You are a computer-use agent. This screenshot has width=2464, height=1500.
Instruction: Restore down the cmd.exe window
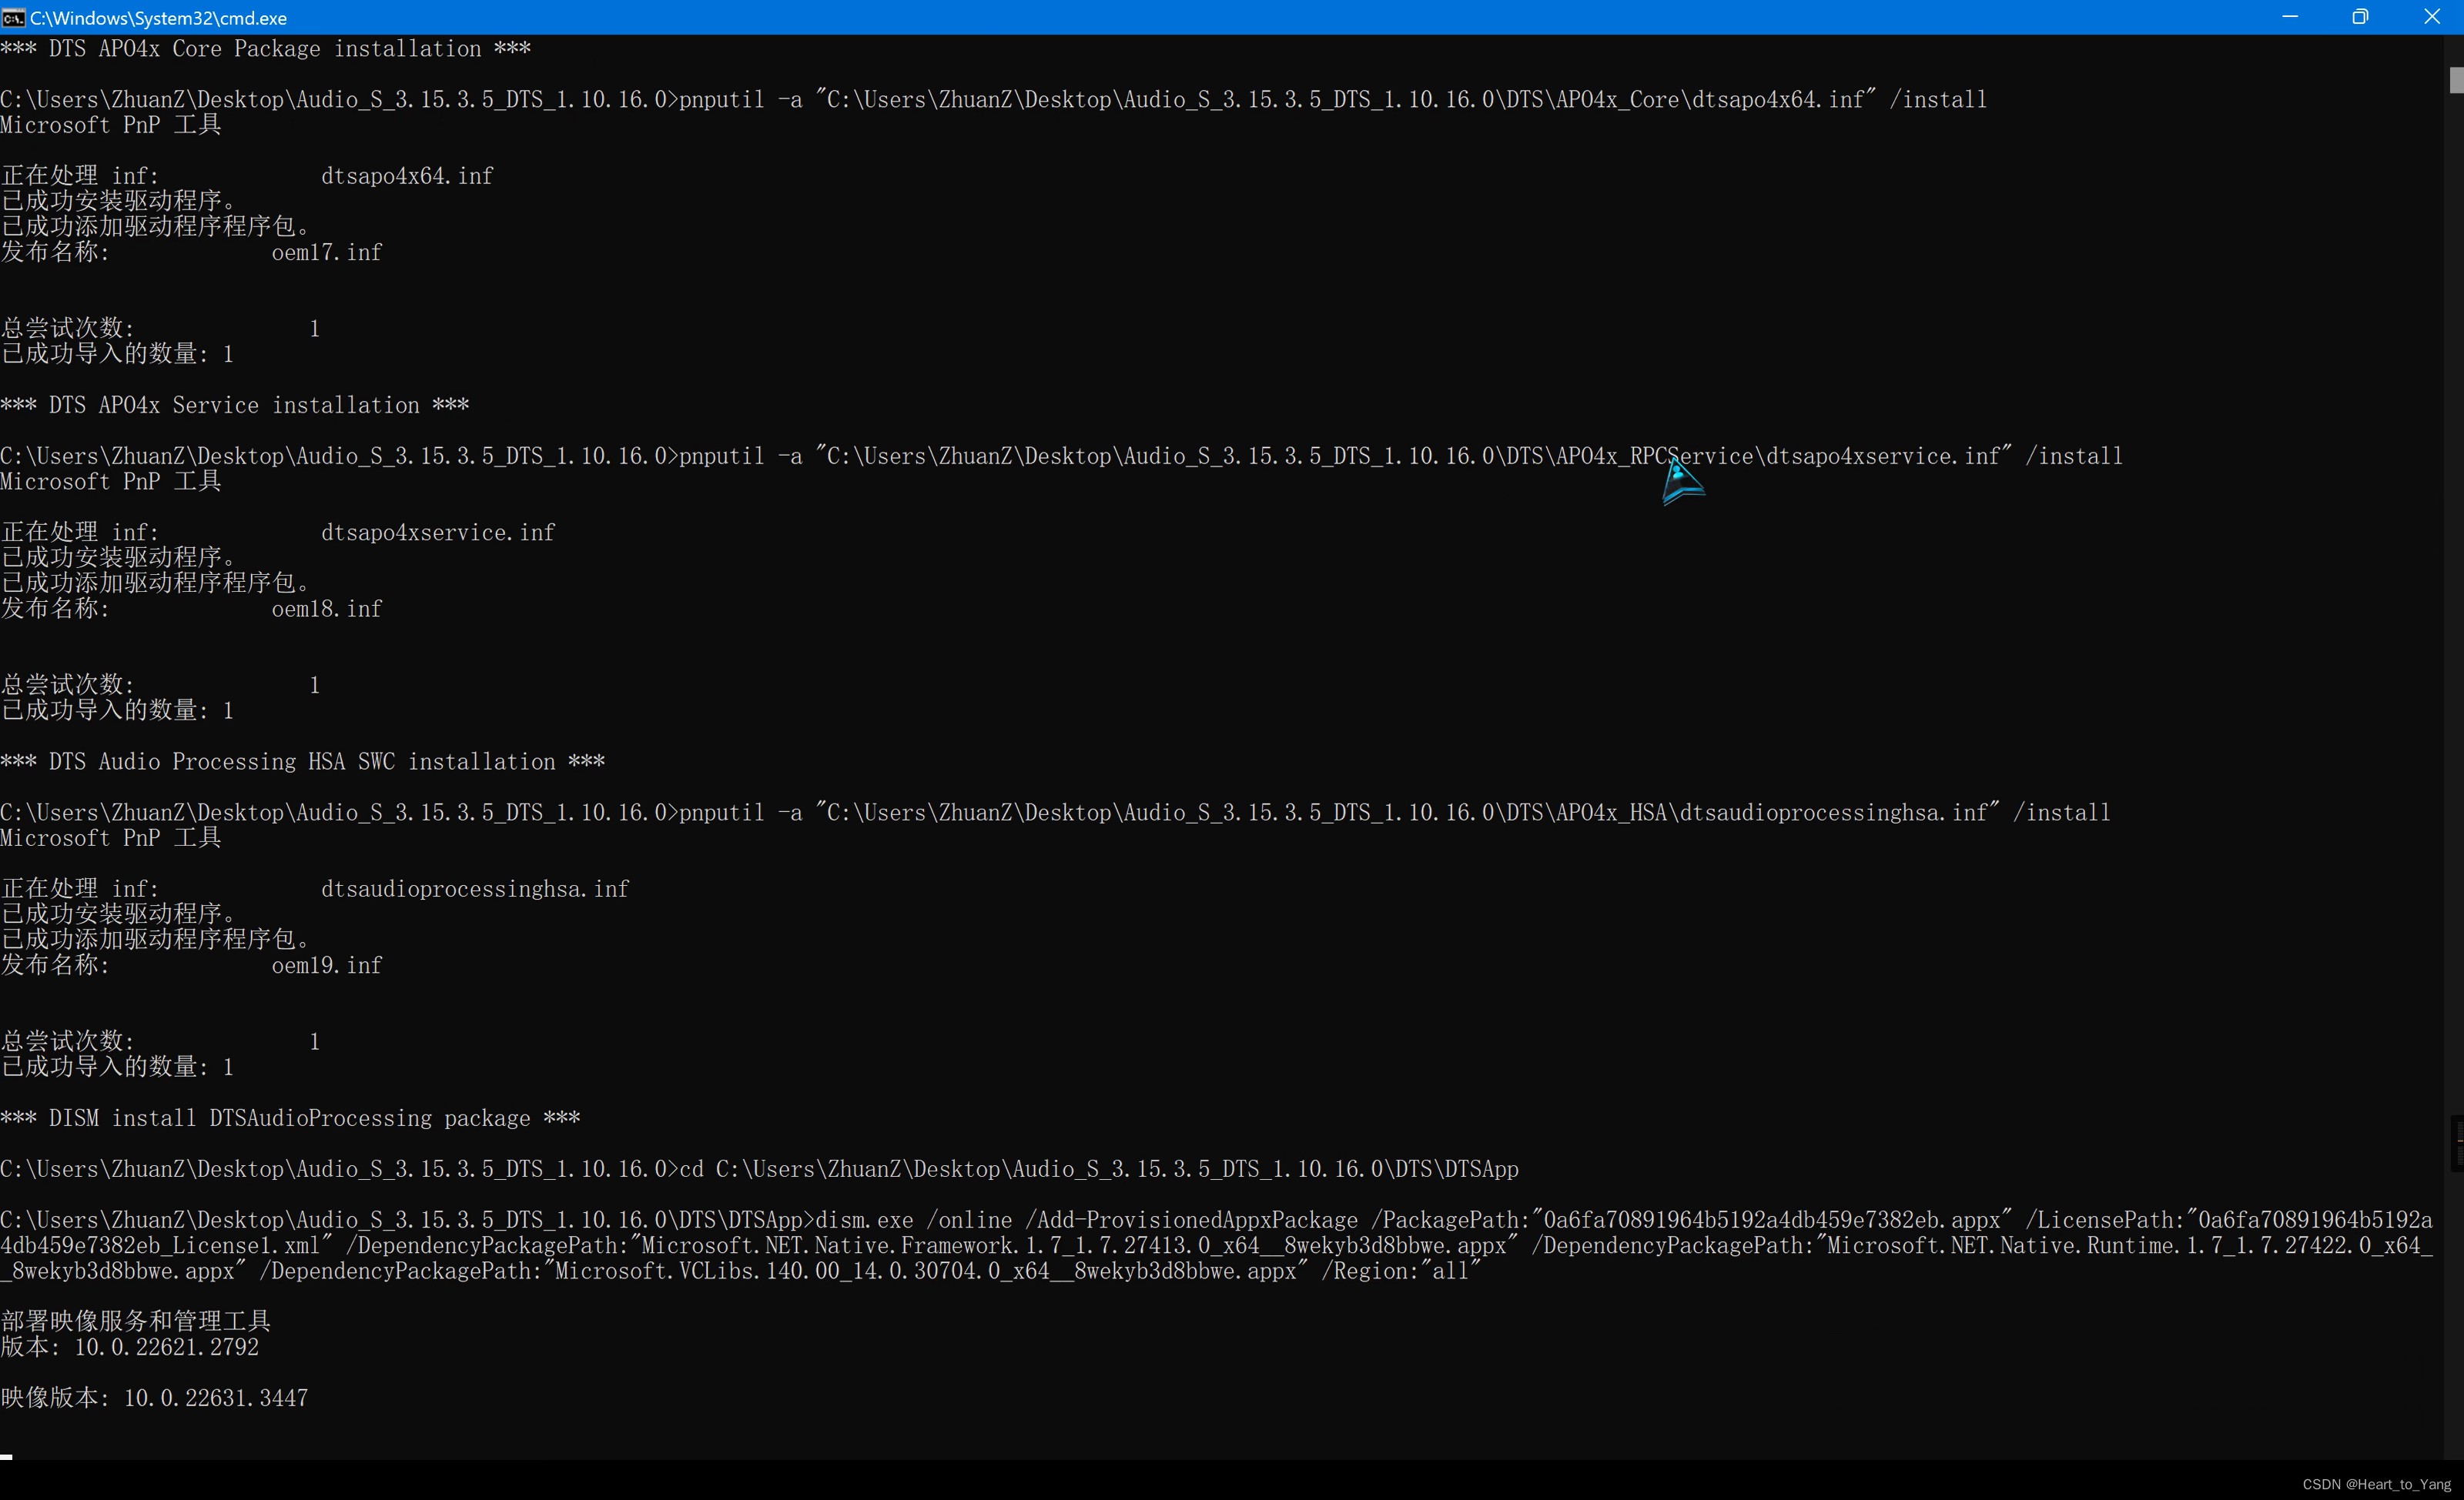click(x=2360, y=17)
